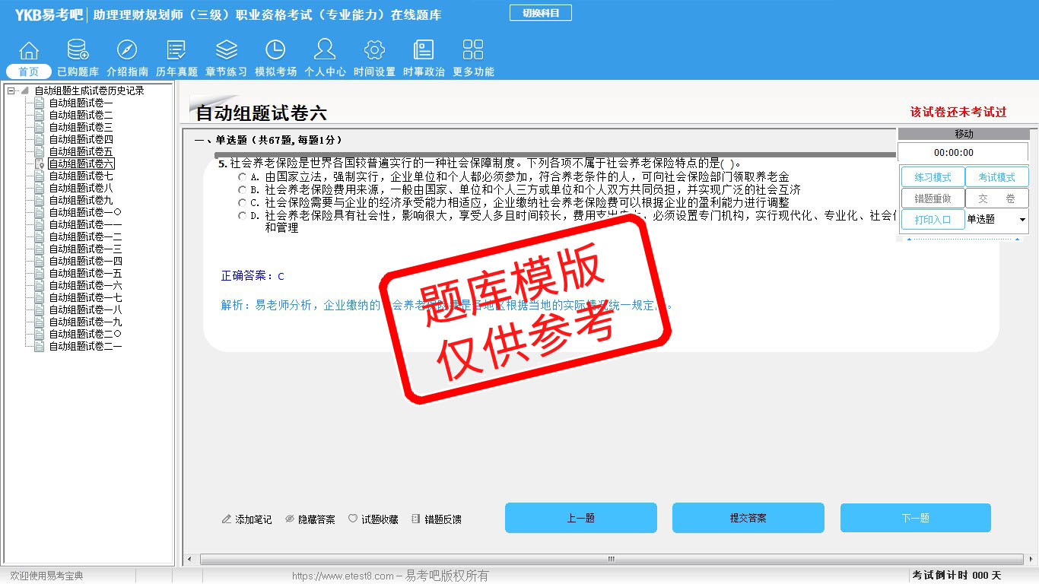Image resolution: width=1039 pixels, height=584 pixels.
Task: Select 自动组题试卷一〇 in the tree
Action: (x=84, y=212)
